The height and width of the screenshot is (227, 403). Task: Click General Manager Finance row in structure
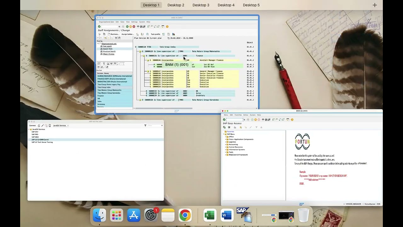194,71
